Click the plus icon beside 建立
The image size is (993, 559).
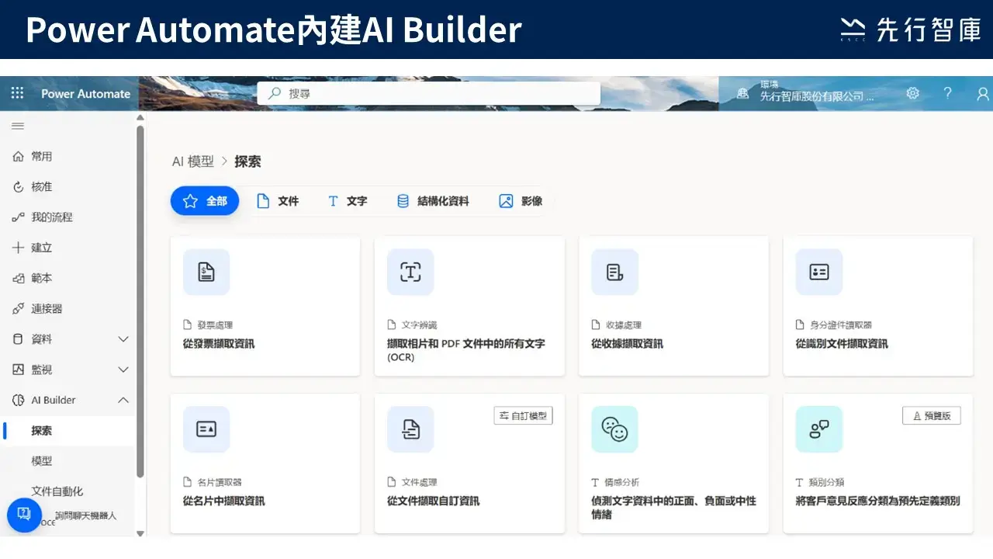pyautogui.click(x=19, y=248)
